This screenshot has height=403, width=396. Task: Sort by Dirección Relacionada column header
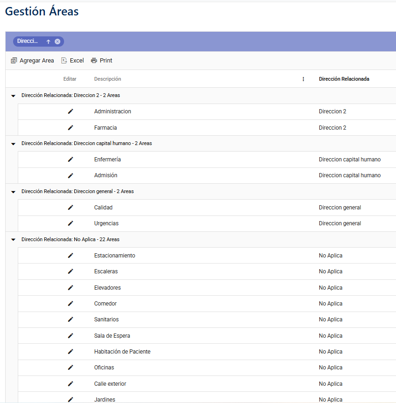coord(344,79)
